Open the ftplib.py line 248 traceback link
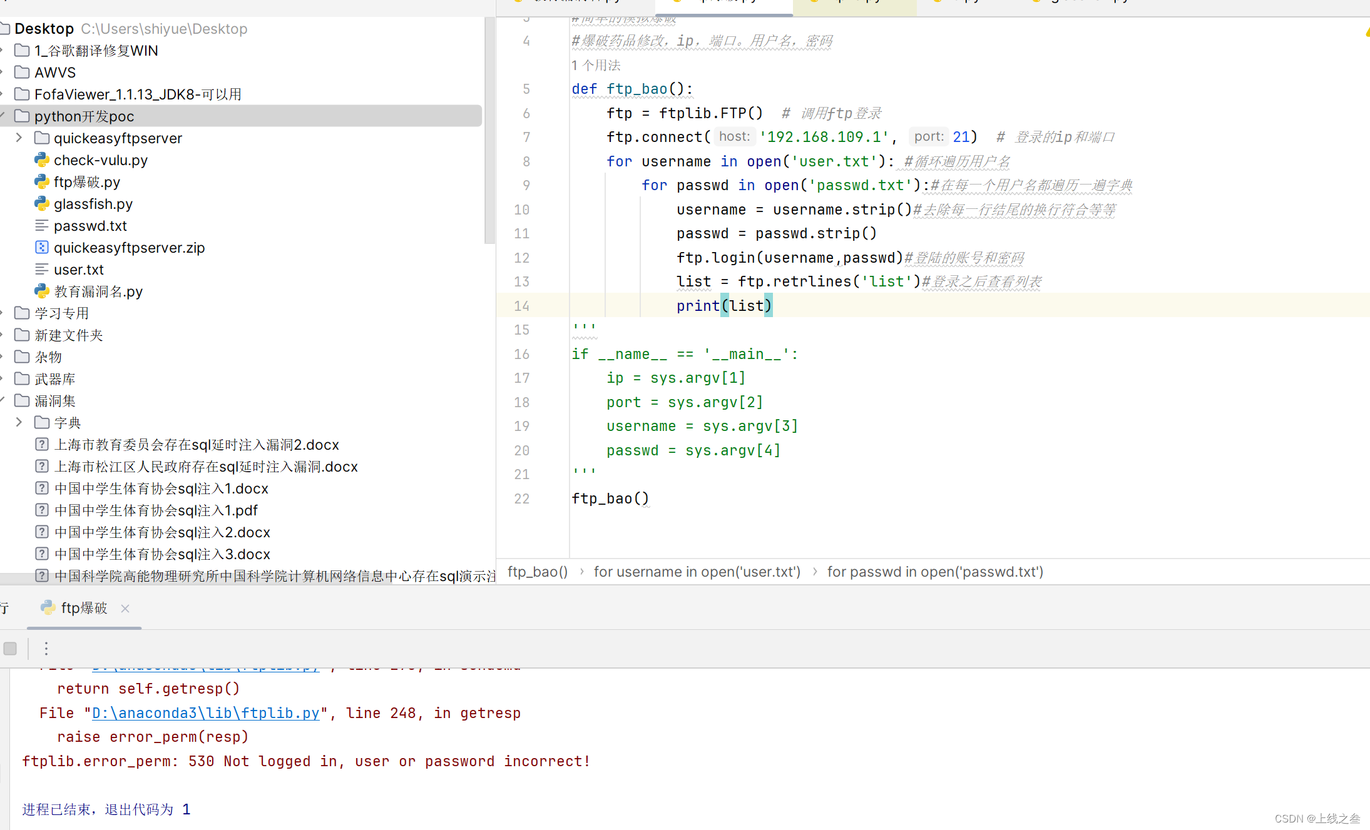The width and height of the screenshot is (1370, 830). pos(206,713)
